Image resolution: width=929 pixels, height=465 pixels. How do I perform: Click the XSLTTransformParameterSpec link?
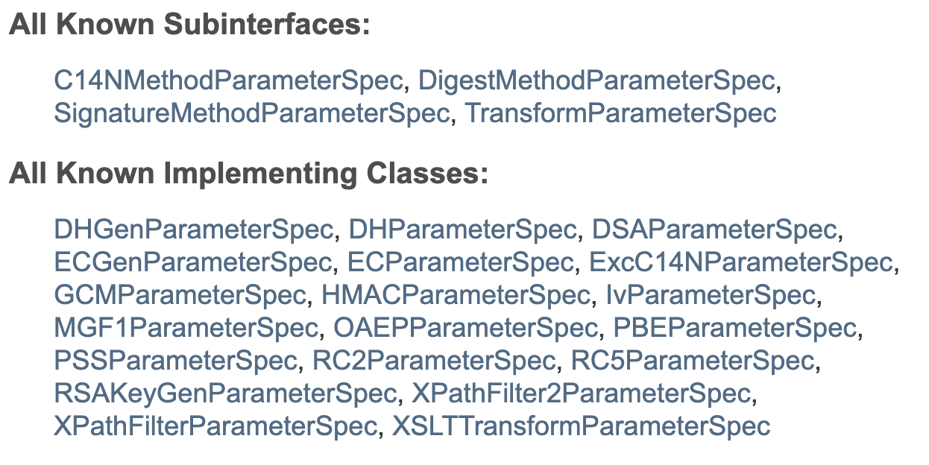(581, 426)
